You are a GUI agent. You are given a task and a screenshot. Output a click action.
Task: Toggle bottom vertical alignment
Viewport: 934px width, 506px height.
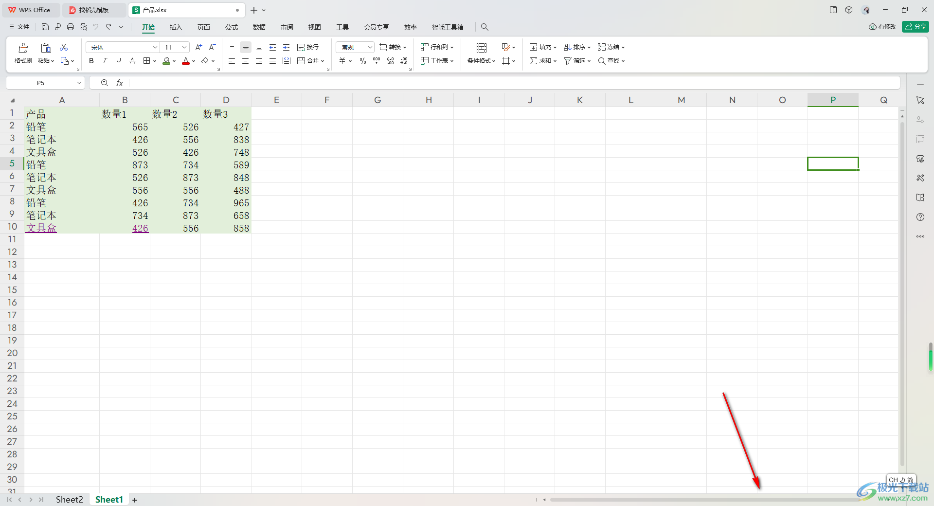point(259,47)
